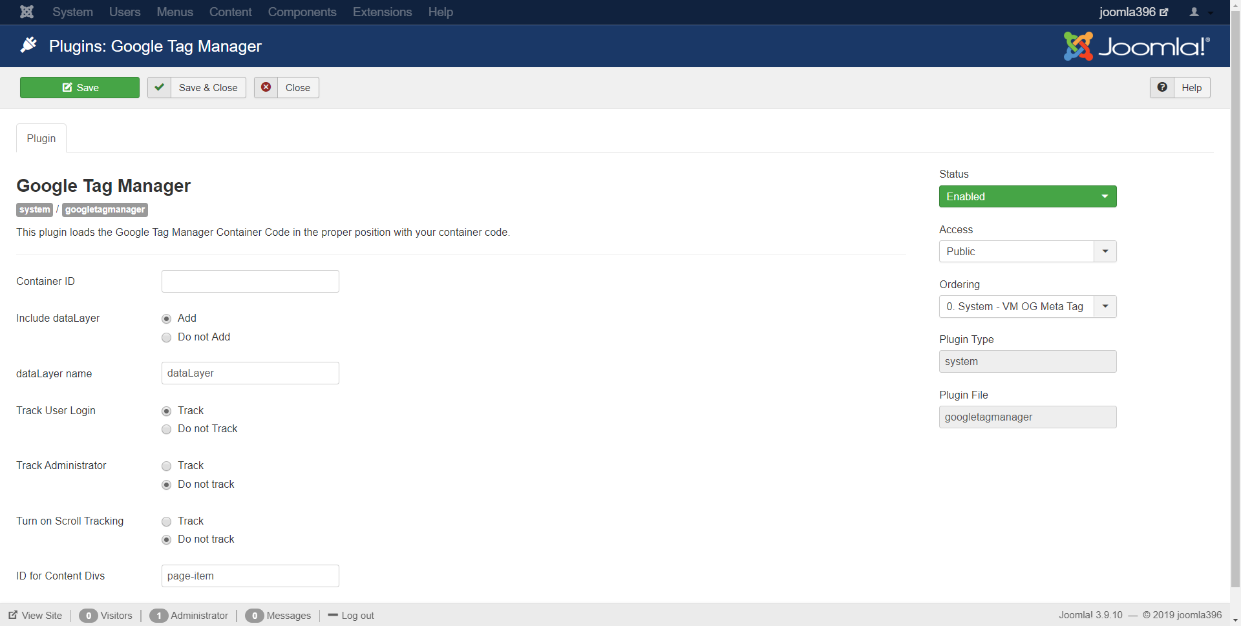Select 'Do not Add' for Include dataLayer
Viewport: 1241px width, 626px height.
pos(167,337)
